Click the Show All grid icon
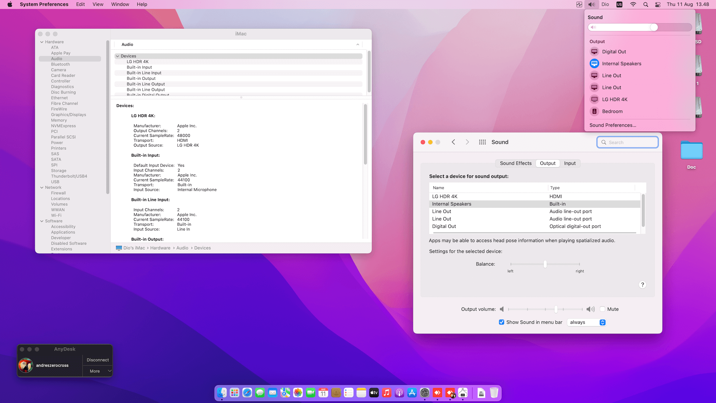Viewport: 716px width, 403px height. tap(482, 142)
